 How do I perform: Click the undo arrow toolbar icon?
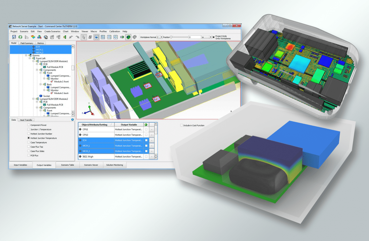click(x=71, y=37)
